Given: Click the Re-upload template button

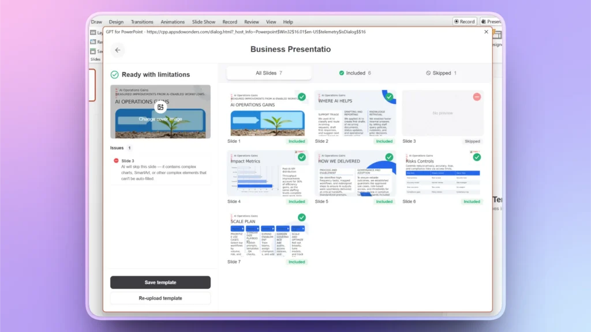Looking at the screenshot, I should pos(160,298).
